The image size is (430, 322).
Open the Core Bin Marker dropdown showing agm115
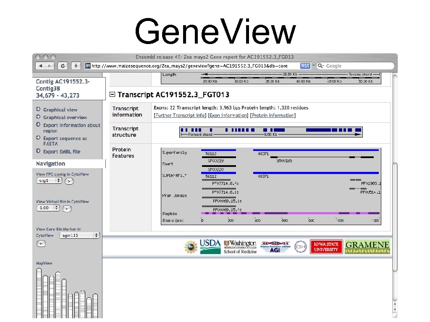(x=79, y=235)
